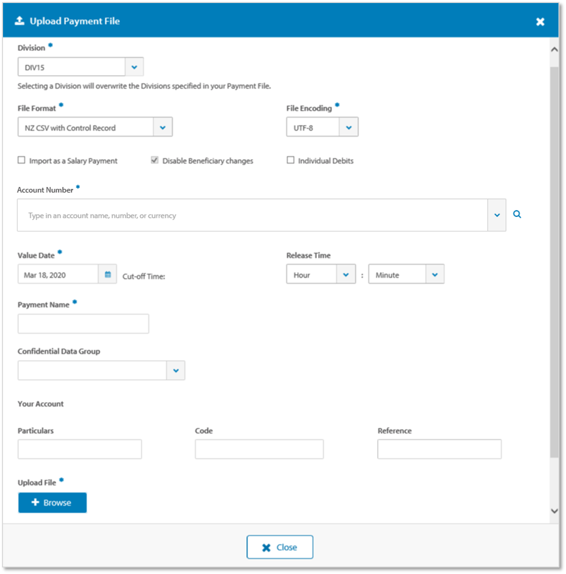Expand the Division DIV15 dropdown
This screenshot has width=566, height=574.
tap(134, 67)
